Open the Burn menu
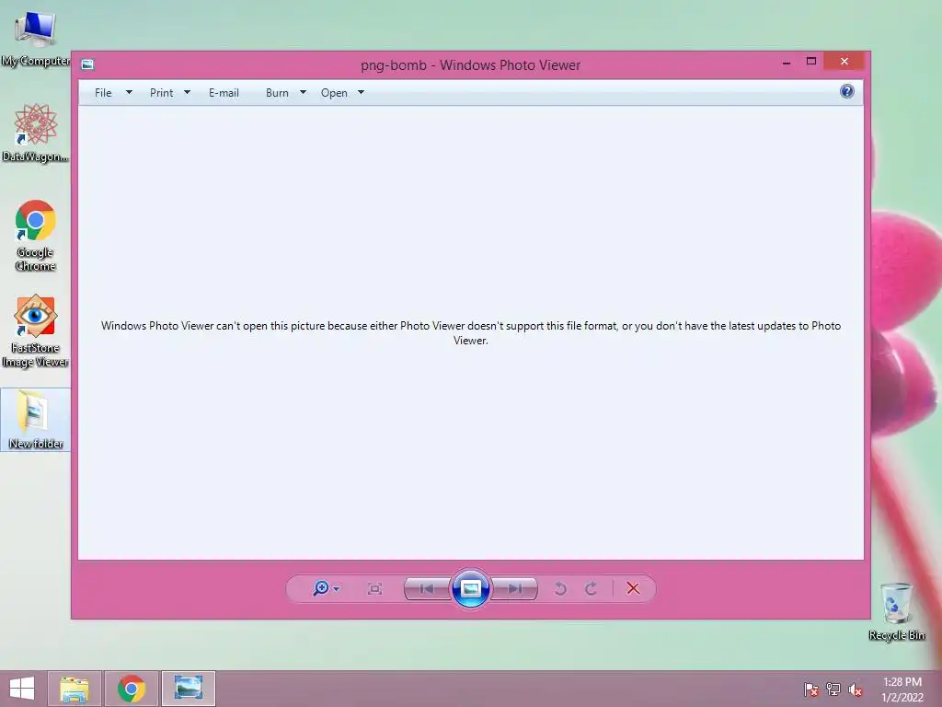 [277, 93]
